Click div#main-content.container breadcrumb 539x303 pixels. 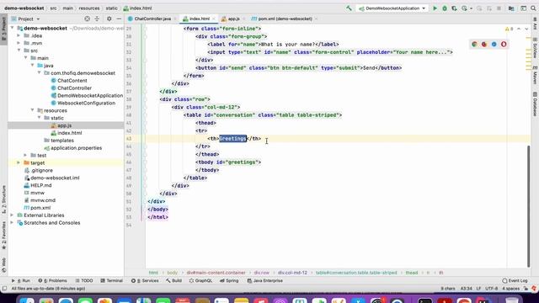coord(216,273)
